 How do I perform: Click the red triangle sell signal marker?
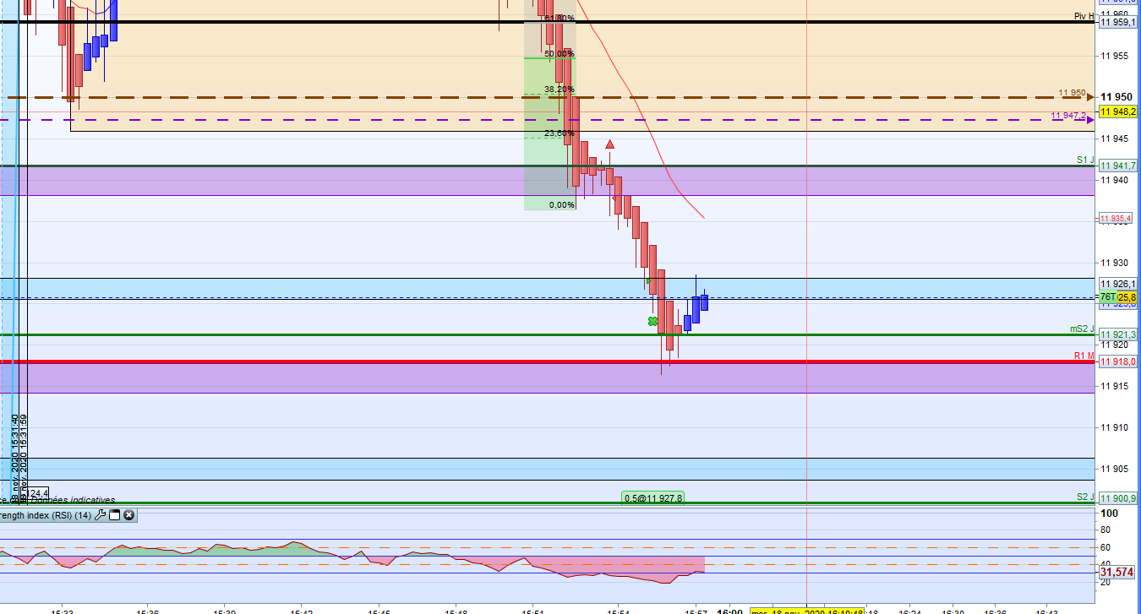tap(609, 144)
